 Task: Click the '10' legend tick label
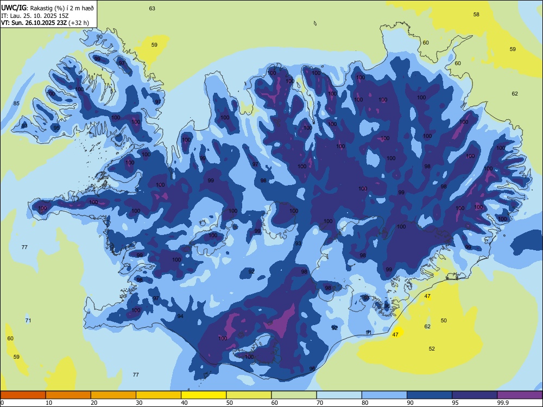[x=49, y=403]
